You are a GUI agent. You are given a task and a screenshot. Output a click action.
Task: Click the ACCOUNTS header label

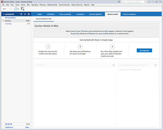9,14
